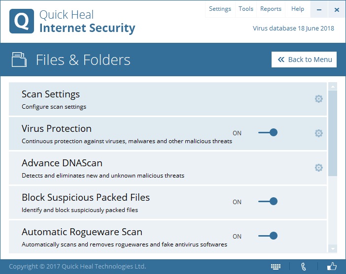Toggle Virus Protection switch off
Viewport: 346px width, 274px height.
[x=268, y=133]
